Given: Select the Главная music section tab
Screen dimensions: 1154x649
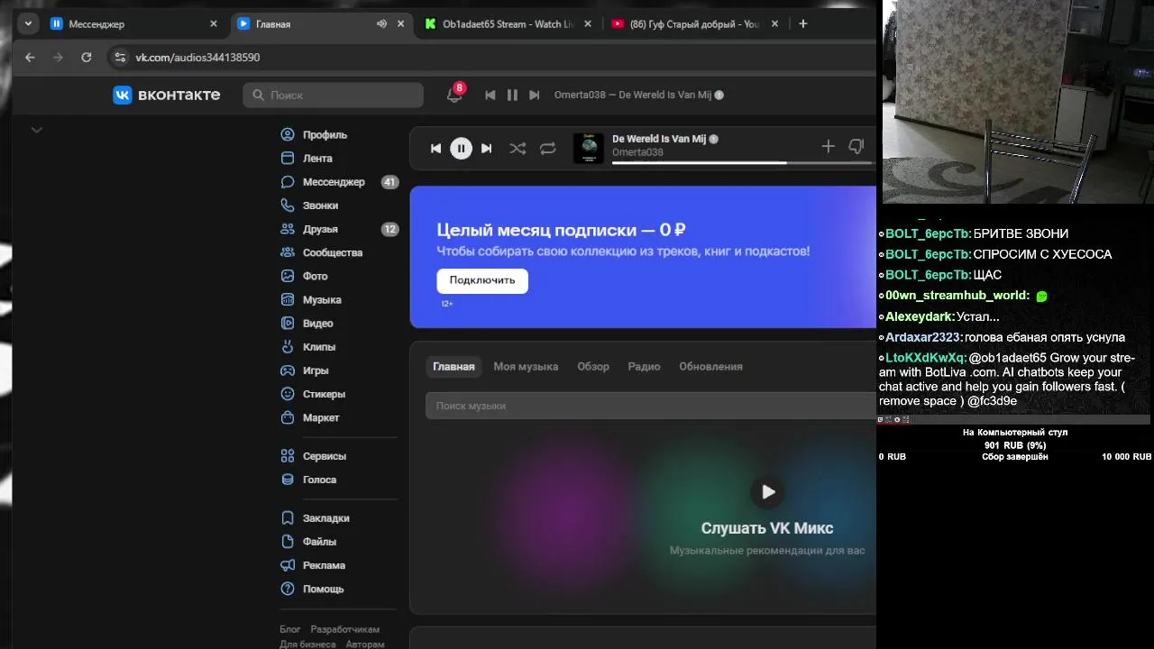Looking at the screenshot, I should [x=453, y=367].
